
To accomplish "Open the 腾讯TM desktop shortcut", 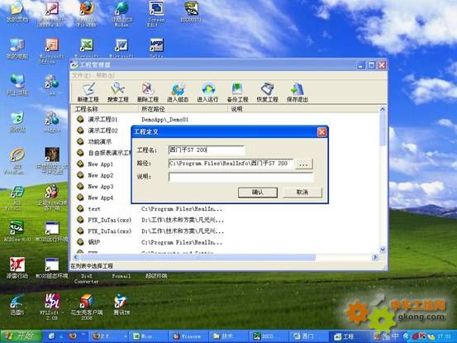I will (x=121, y=304).
